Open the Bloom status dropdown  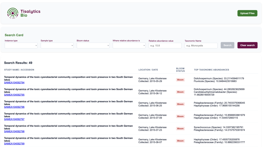tap(93, 45)
